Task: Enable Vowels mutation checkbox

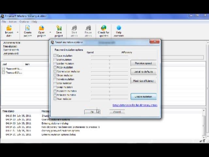Action: pyautogui.click(x=55, y=79)
